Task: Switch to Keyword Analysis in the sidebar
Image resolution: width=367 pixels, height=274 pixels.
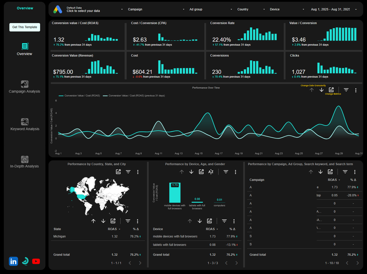Action: coord(25,125)
